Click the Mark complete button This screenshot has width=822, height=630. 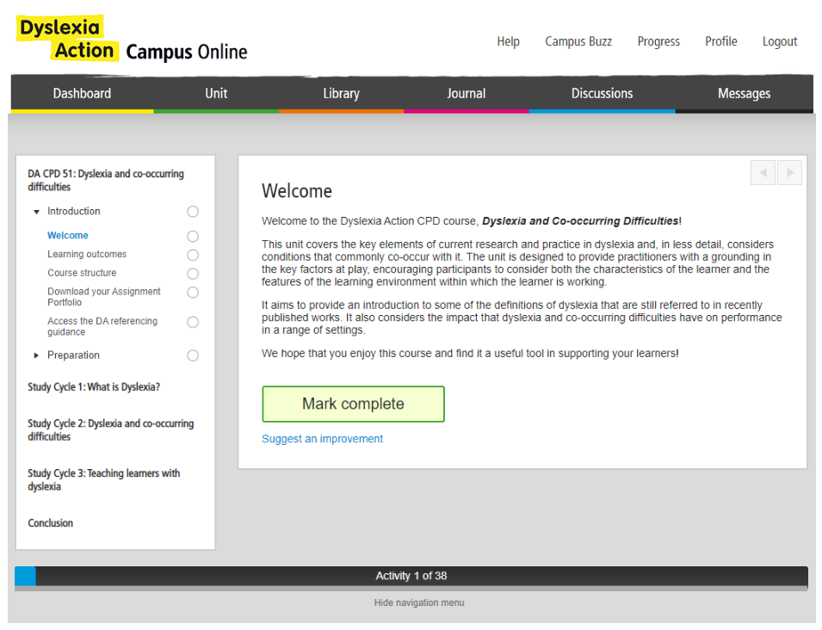coord(354,405)
